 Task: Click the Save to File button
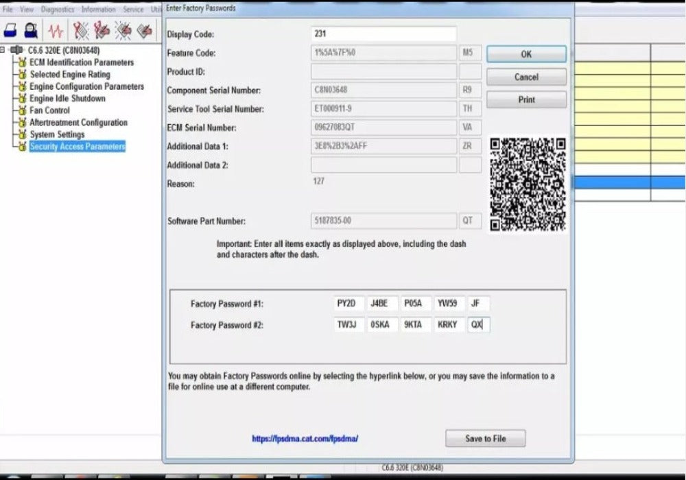[x=485, y=438]
